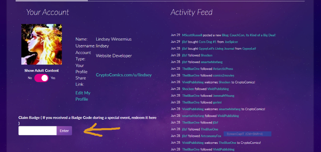This screenshot has width=321, height=152.
Task: Click TheBlueOne in 'j0zf followed TheBlueOne' row
Action: [209, 129]
